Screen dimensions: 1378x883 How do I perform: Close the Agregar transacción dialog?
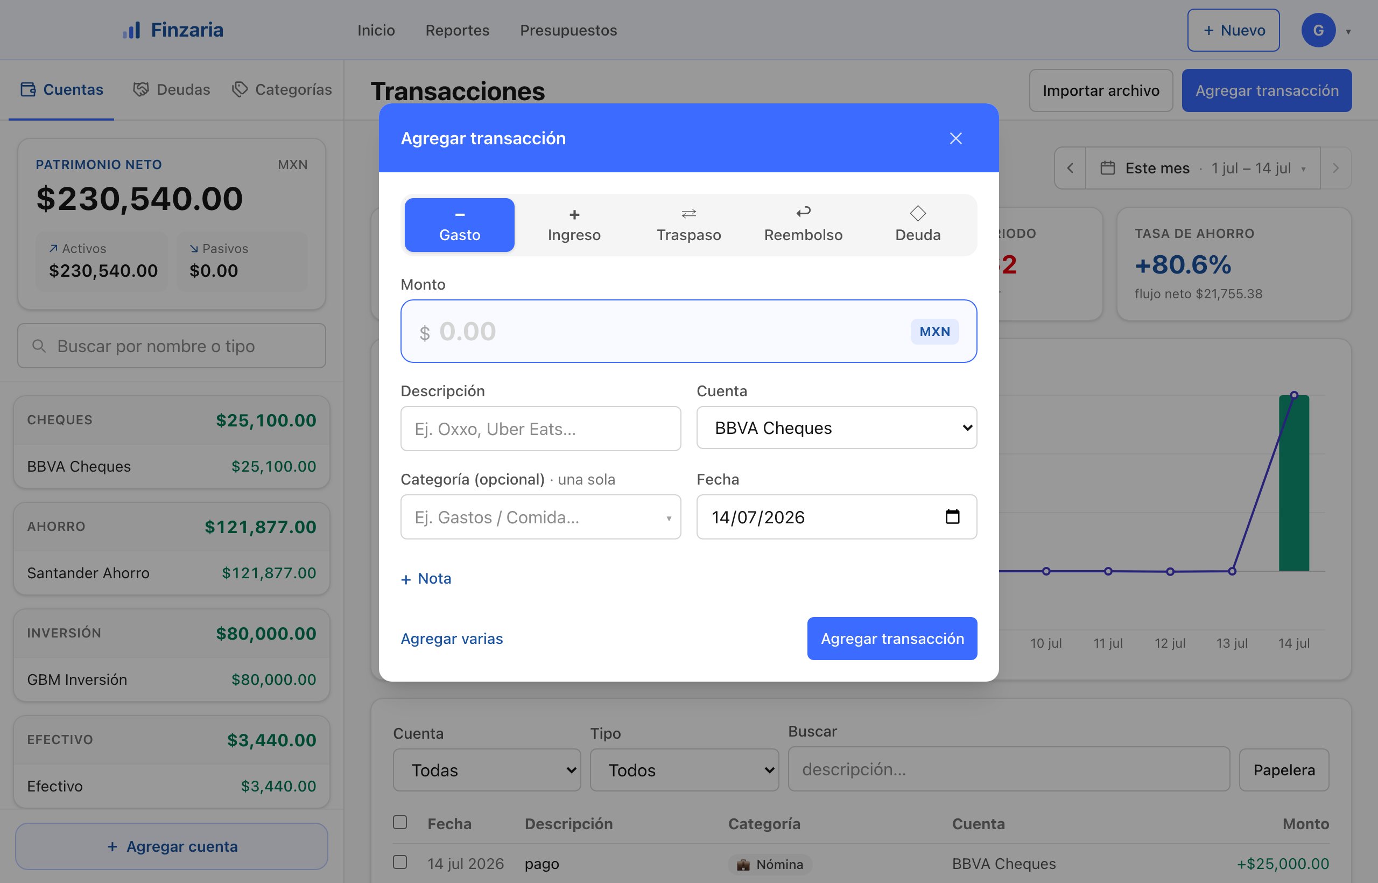pyautogui.click(x=955, y=138)
